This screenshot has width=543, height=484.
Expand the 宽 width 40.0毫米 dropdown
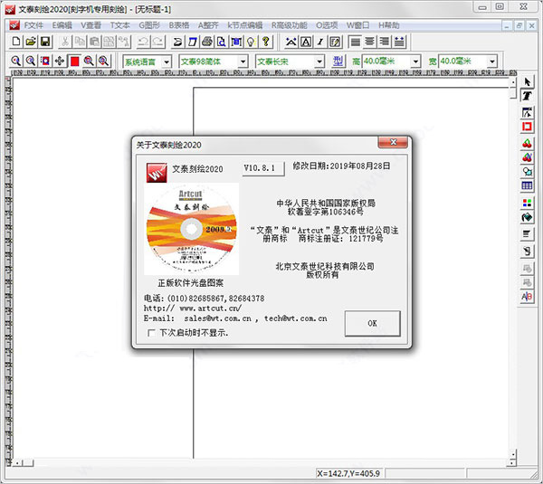[x=492, y=62]
